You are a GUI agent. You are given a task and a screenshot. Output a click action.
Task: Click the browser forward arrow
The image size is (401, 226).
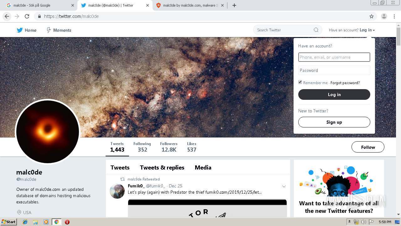[x=17, y=16]
